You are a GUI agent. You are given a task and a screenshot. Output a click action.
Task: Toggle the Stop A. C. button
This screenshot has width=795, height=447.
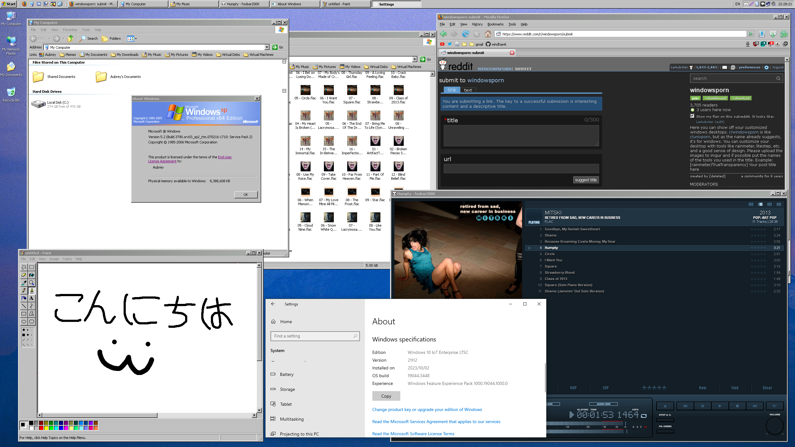[x=665, y=420]
